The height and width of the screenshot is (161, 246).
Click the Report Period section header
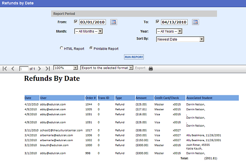point(134,14)
